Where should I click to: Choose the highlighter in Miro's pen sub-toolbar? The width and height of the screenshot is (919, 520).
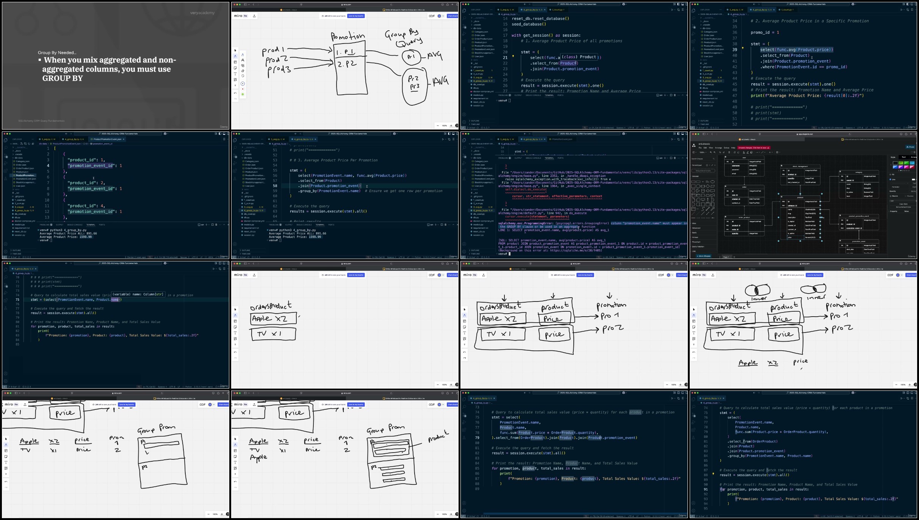point(243,60)
